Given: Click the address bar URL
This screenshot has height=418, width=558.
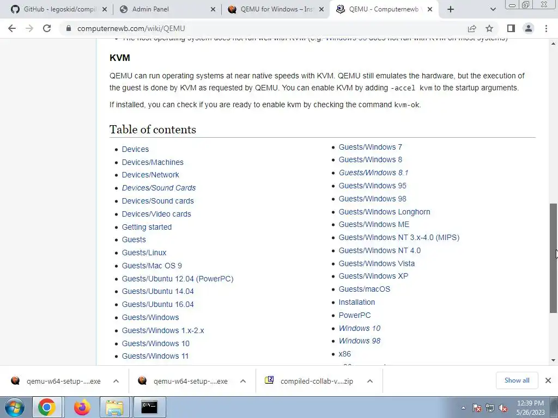Looking at the screenshot, I should (x=131, y=28).
